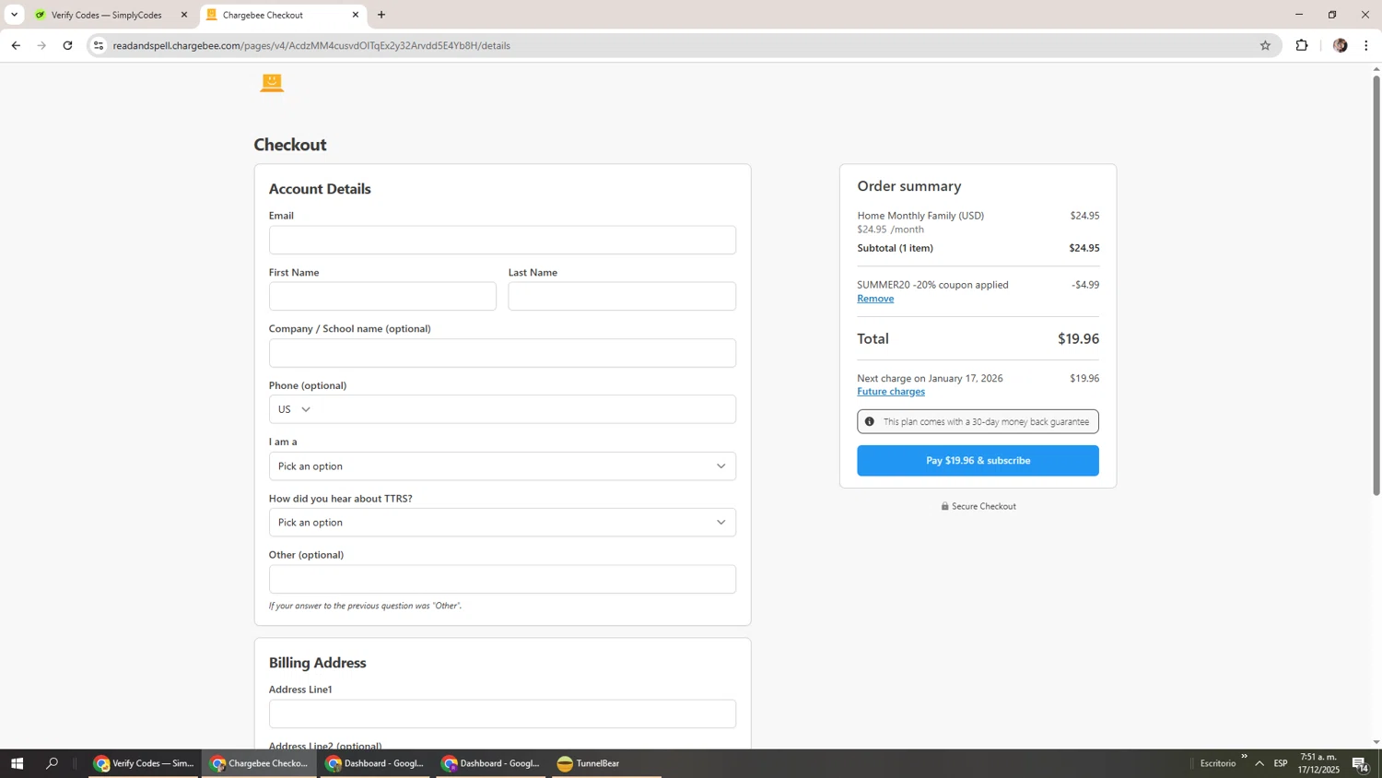
Task: Go back to previous page
Action: tap(16, 45)
